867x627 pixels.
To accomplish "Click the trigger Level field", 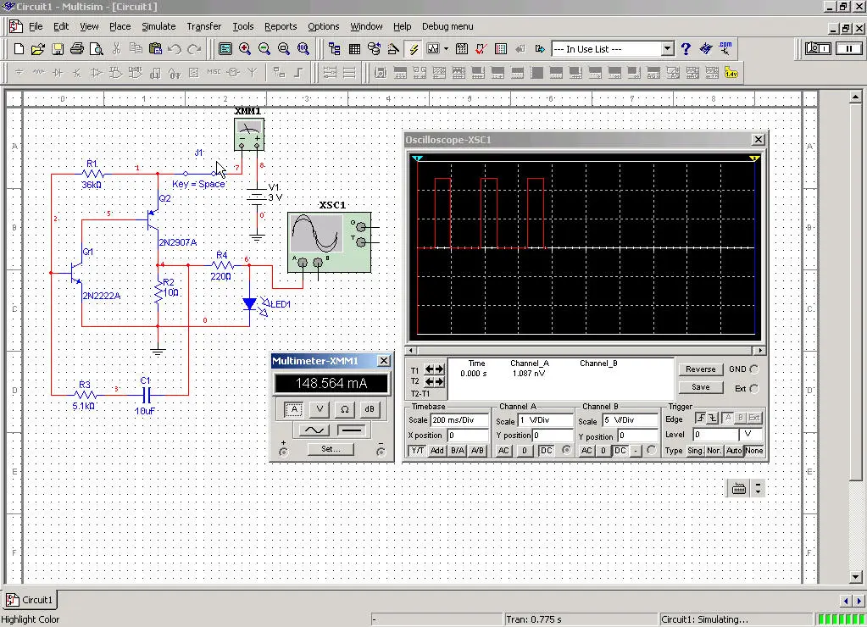I will [715, 435].
